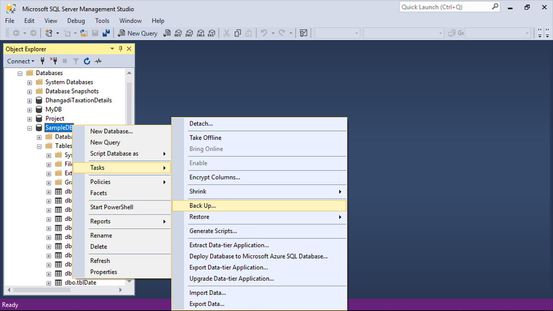Pin the Object Explorer panel
This screenshot has height=311, width=553.
click(121, 48)
